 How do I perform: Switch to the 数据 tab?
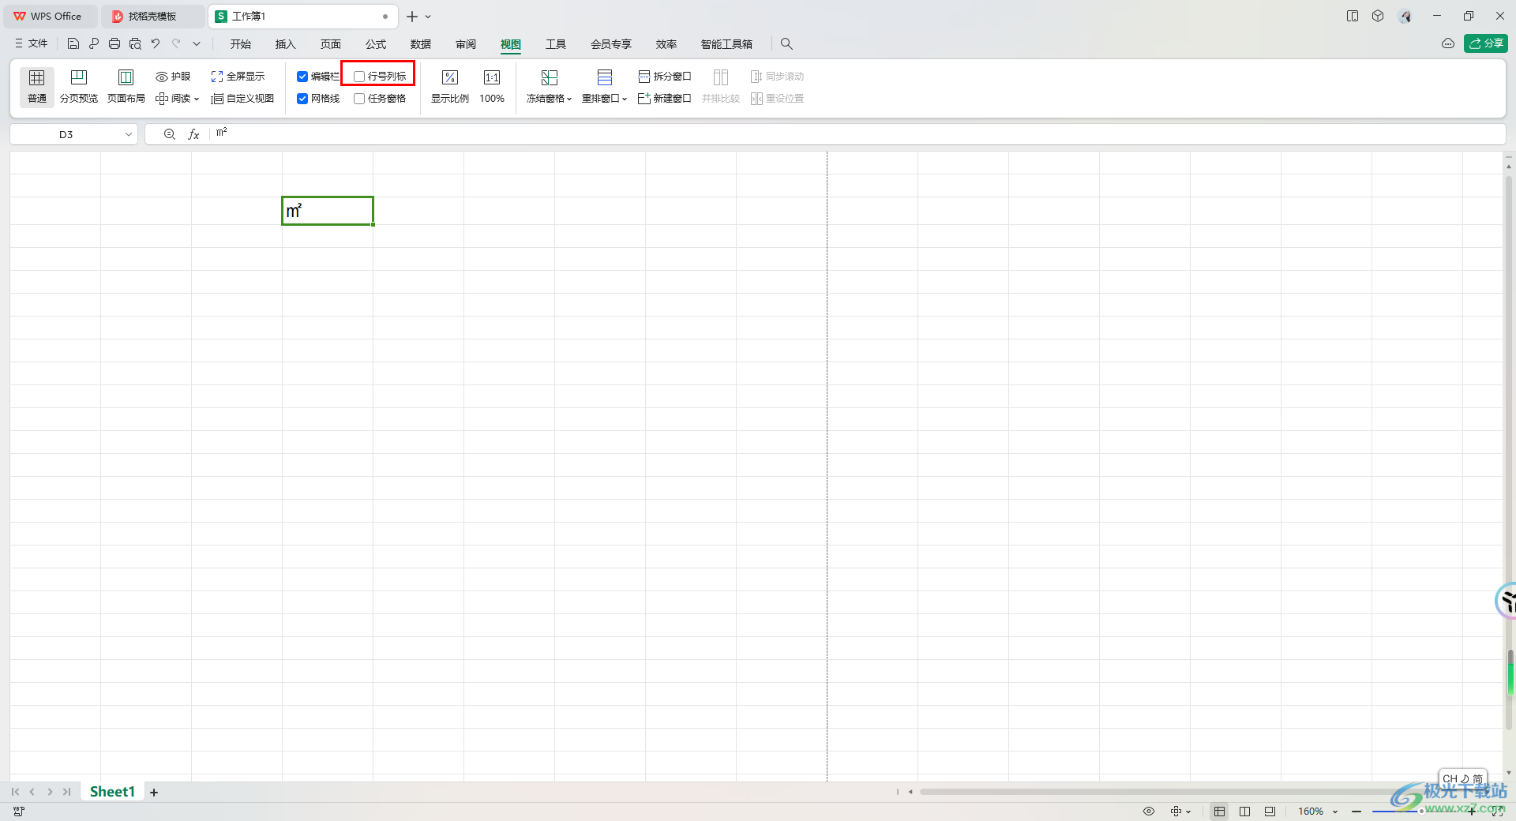click(x=421, y=44)
